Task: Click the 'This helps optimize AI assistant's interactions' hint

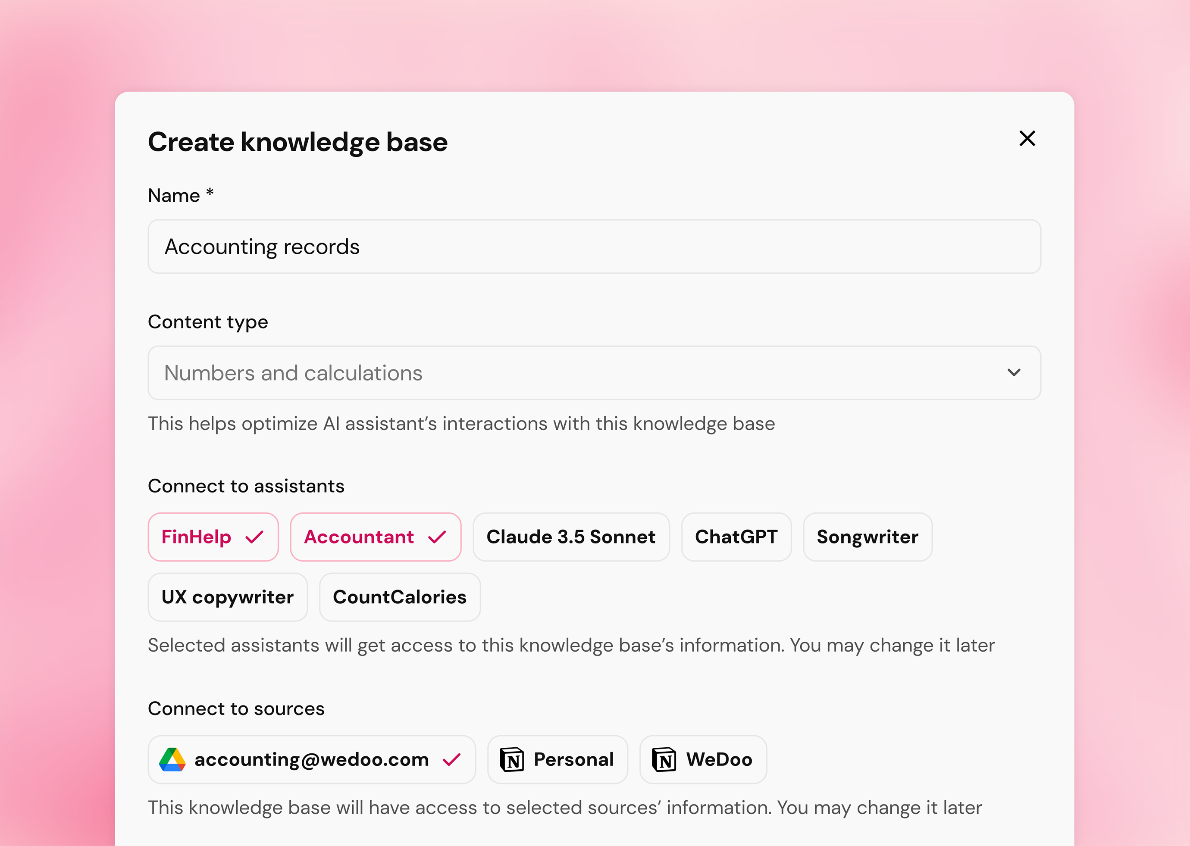Action: 461,424
